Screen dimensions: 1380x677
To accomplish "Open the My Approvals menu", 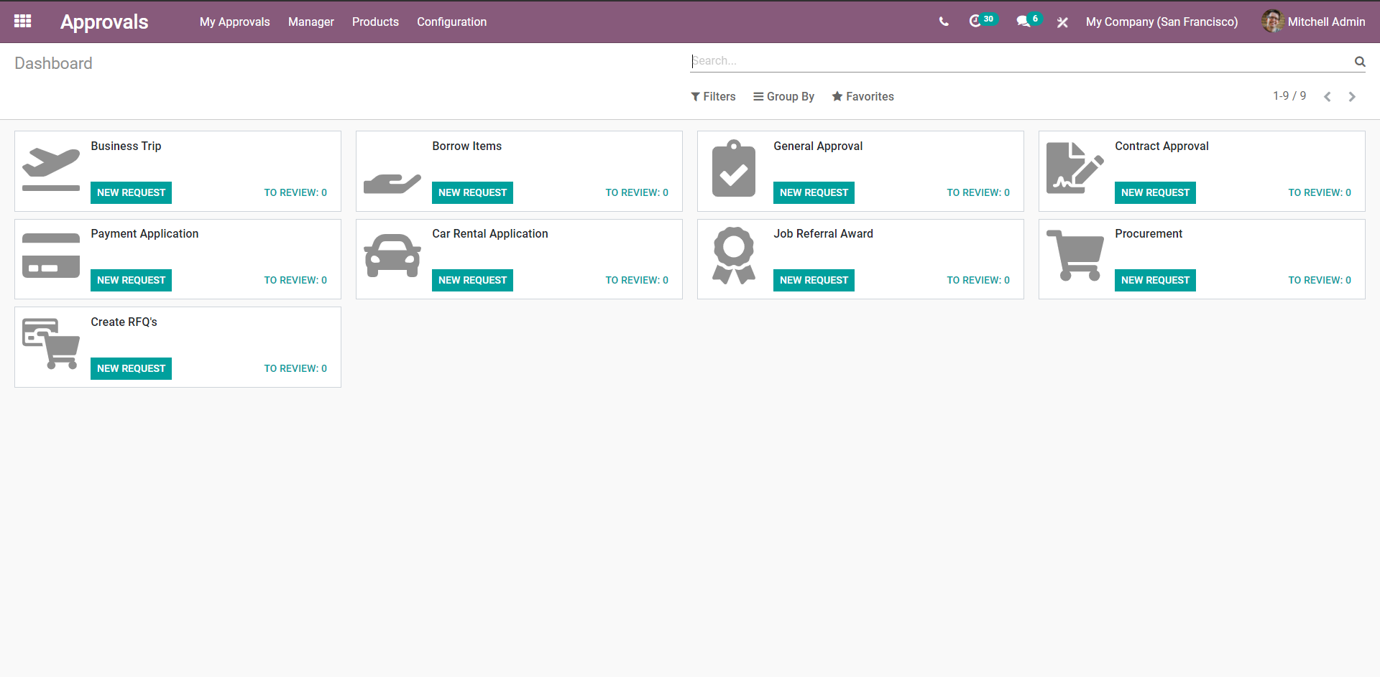I will (235, 22).
